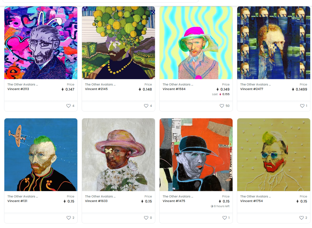Like Vincent #131 with heart icon

point(68,218)
